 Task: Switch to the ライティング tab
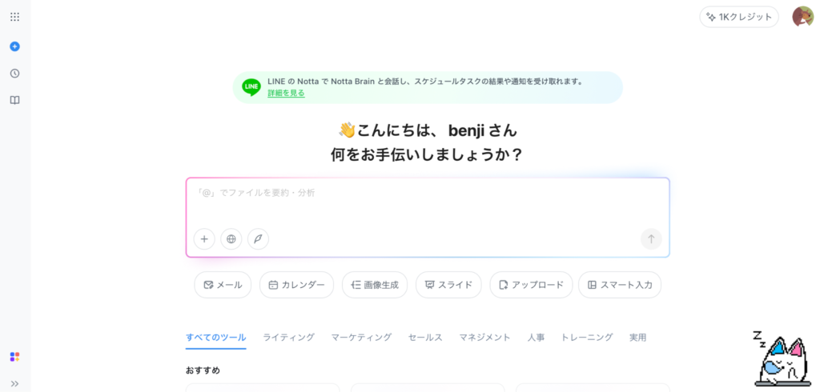[x=288, y=338]
